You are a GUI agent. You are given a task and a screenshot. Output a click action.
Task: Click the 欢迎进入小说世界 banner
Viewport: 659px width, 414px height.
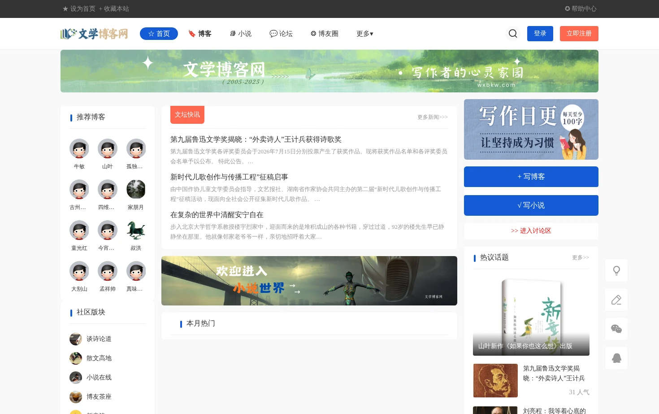(x=309, y=281)
